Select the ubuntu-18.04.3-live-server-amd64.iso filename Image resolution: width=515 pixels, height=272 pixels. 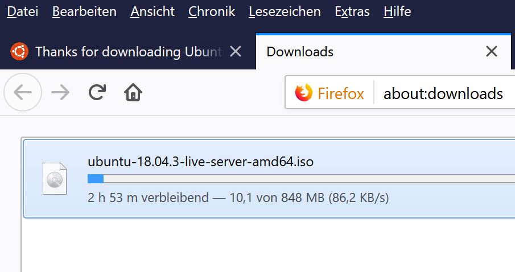(200, 162)
